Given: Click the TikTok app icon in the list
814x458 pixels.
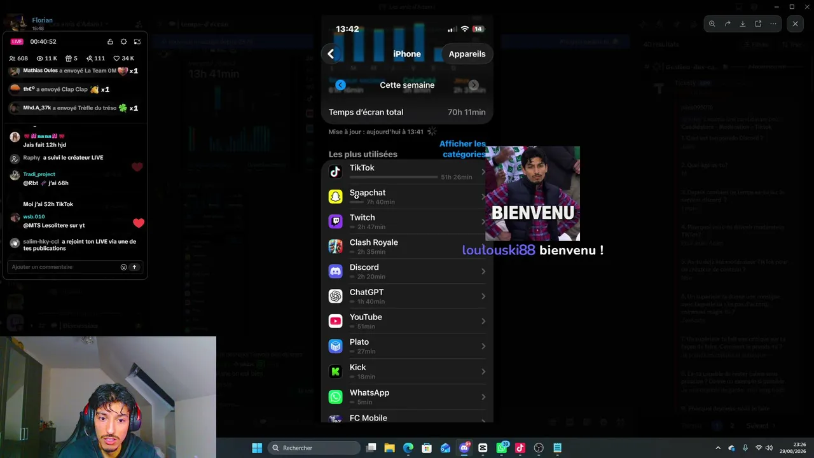Looking at the screenshot, I should [x=335, y=172].
